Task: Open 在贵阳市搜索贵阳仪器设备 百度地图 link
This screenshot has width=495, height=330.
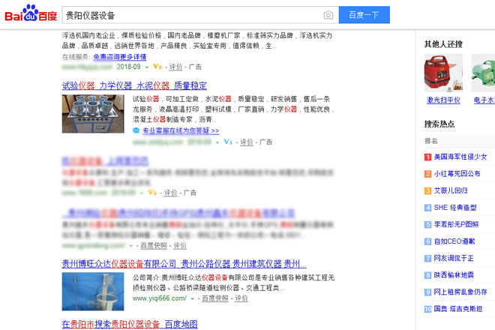Action: [130, 324]
